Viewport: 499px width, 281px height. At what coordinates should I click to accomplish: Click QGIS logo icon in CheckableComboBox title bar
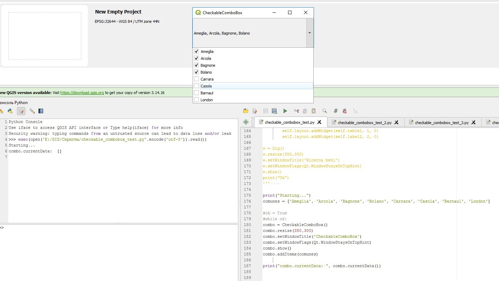coord(198,12)
